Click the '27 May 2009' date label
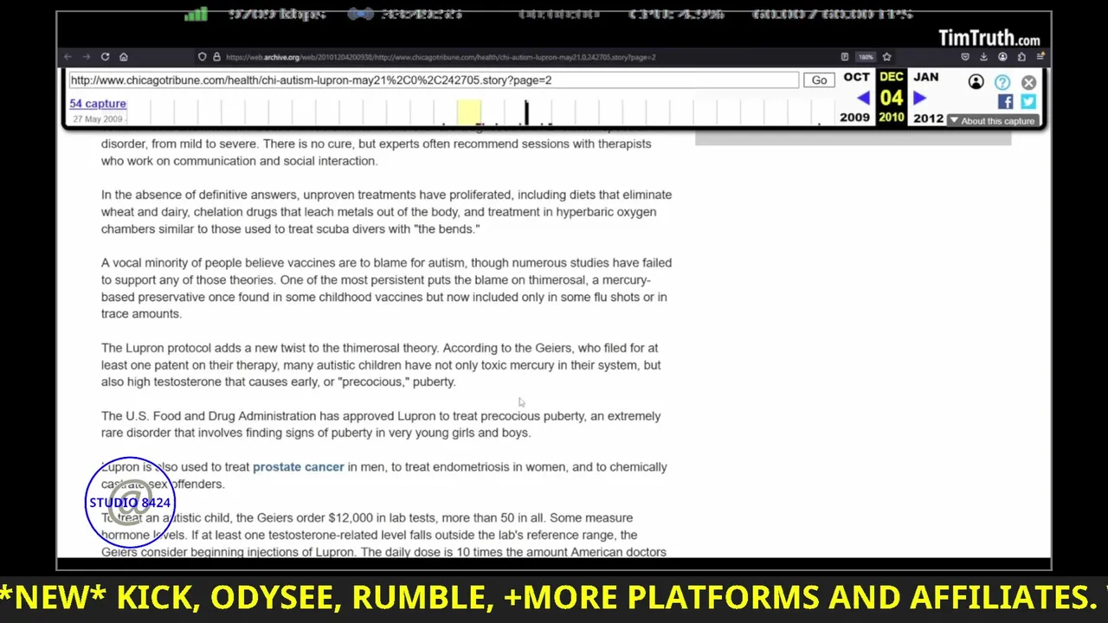The width and height of the screenshot is (1108, 623). (x=98, y=119)
